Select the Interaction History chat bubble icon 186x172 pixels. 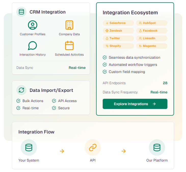33,46
